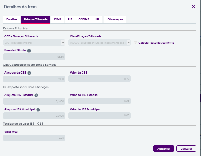
Task: Click info icon next to Alíquota da CBS
Action: tap(29, 73)
